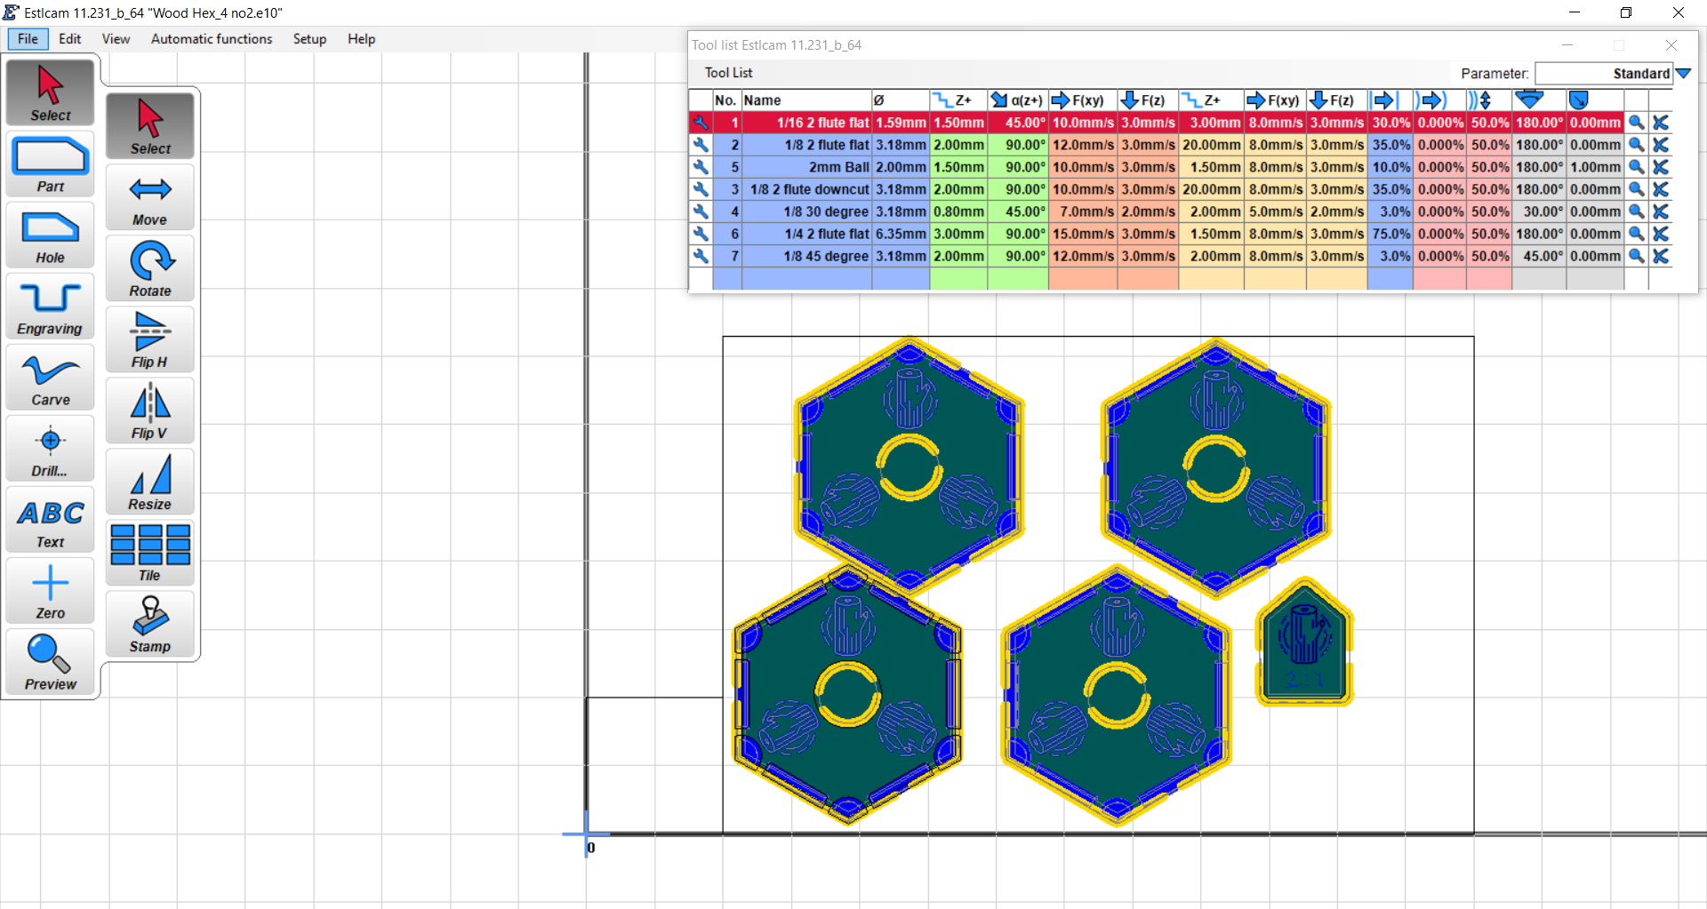Click the 6.35mm diameter cell
Viewport: 1707px width, 909px height.
(x=901, y=234)
